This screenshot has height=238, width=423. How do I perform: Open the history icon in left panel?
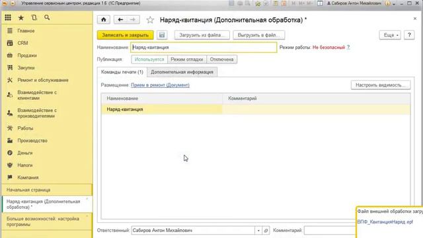[34, 18]
